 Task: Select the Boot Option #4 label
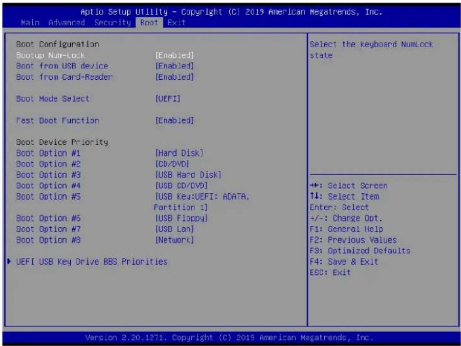tap(48, 186)
